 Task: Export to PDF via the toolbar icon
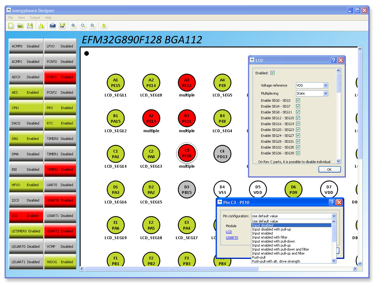[62, 26]
